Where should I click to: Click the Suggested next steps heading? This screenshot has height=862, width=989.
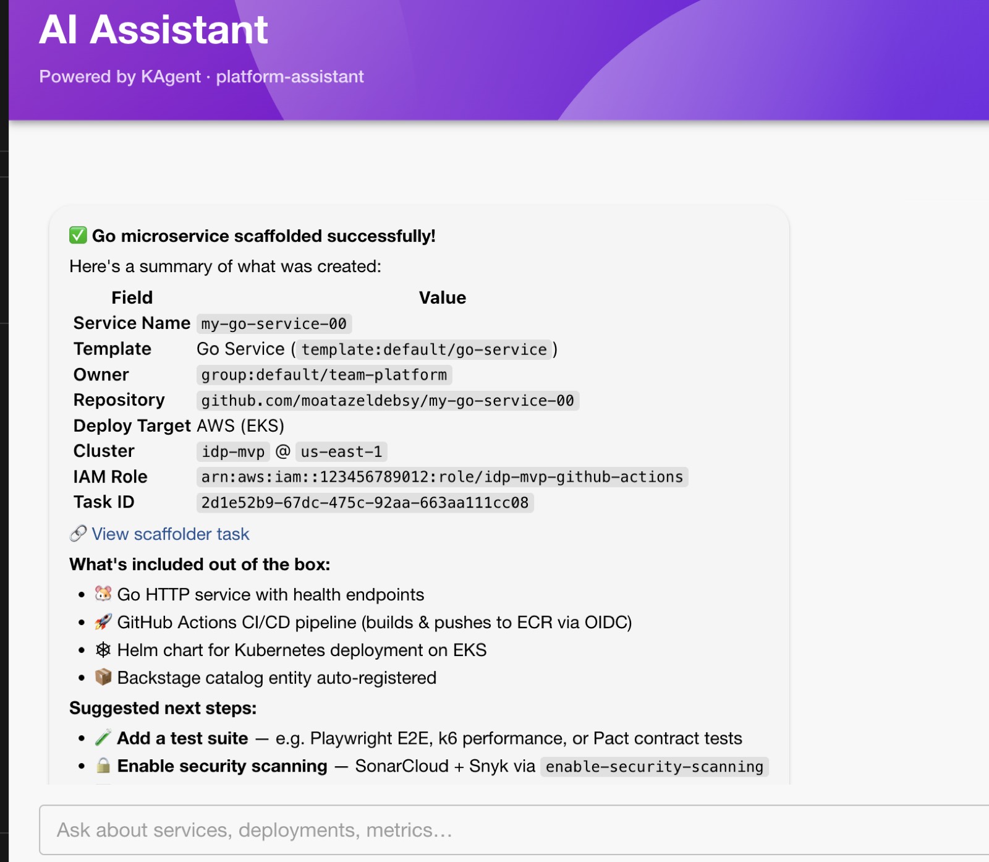point(163,707)
